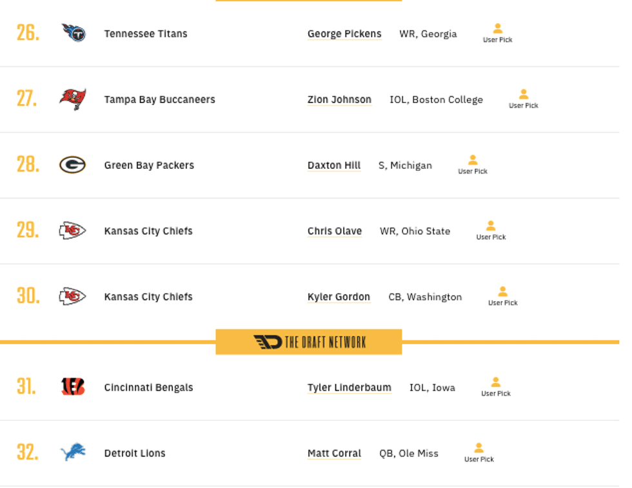Image resolution: width=632 pixels, height=488 pixels.
Task: Select the Tennessee Titans team name text
Action: (x=144, y=34)
